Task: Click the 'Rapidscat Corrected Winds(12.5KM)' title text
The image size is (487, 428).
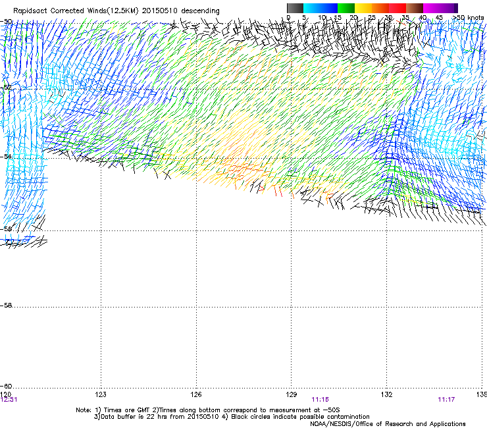Action: point(76,11)
